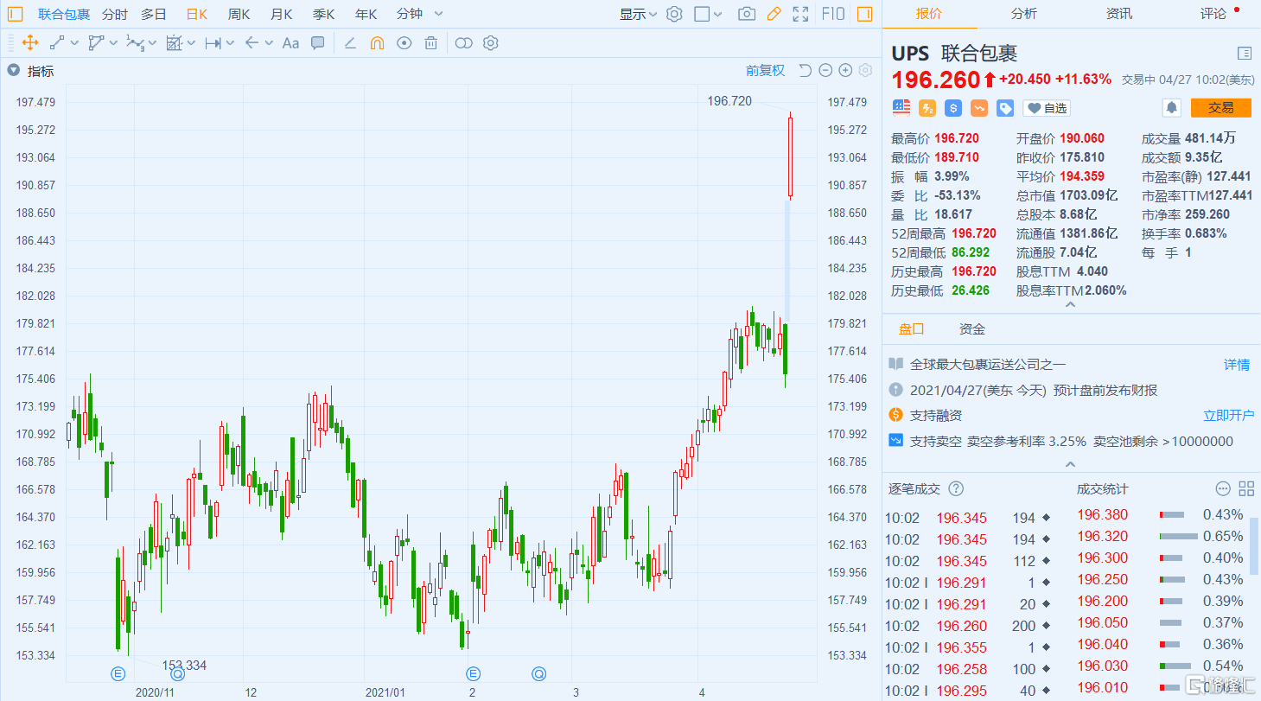This screenshot has width=1261, height=701.
Task: Toggle the left sidebar panel icon
Action: coord(16,14)
